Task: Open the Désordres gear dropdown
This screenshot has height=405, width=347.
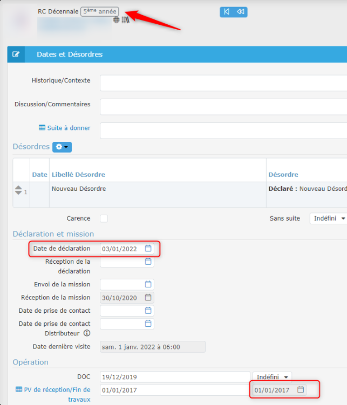Action: coord(62,147)
